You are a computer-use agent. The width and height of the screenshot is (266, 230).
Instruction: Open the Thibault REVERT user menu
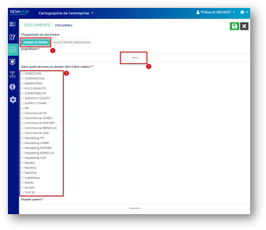[216, 12]
